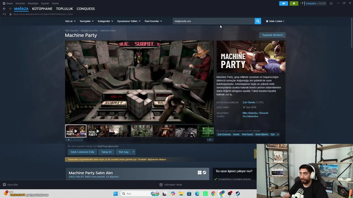Open publisher link Oro Interactive

click(250, 116)
